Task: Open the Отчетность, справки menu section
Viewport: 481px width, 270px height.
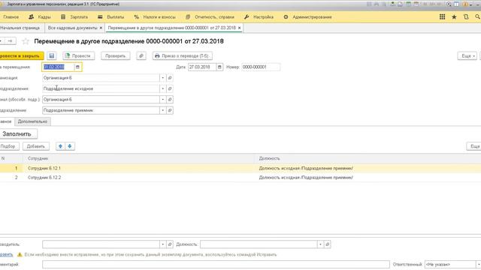Action: pyautogui.click(x=210, y=17)
